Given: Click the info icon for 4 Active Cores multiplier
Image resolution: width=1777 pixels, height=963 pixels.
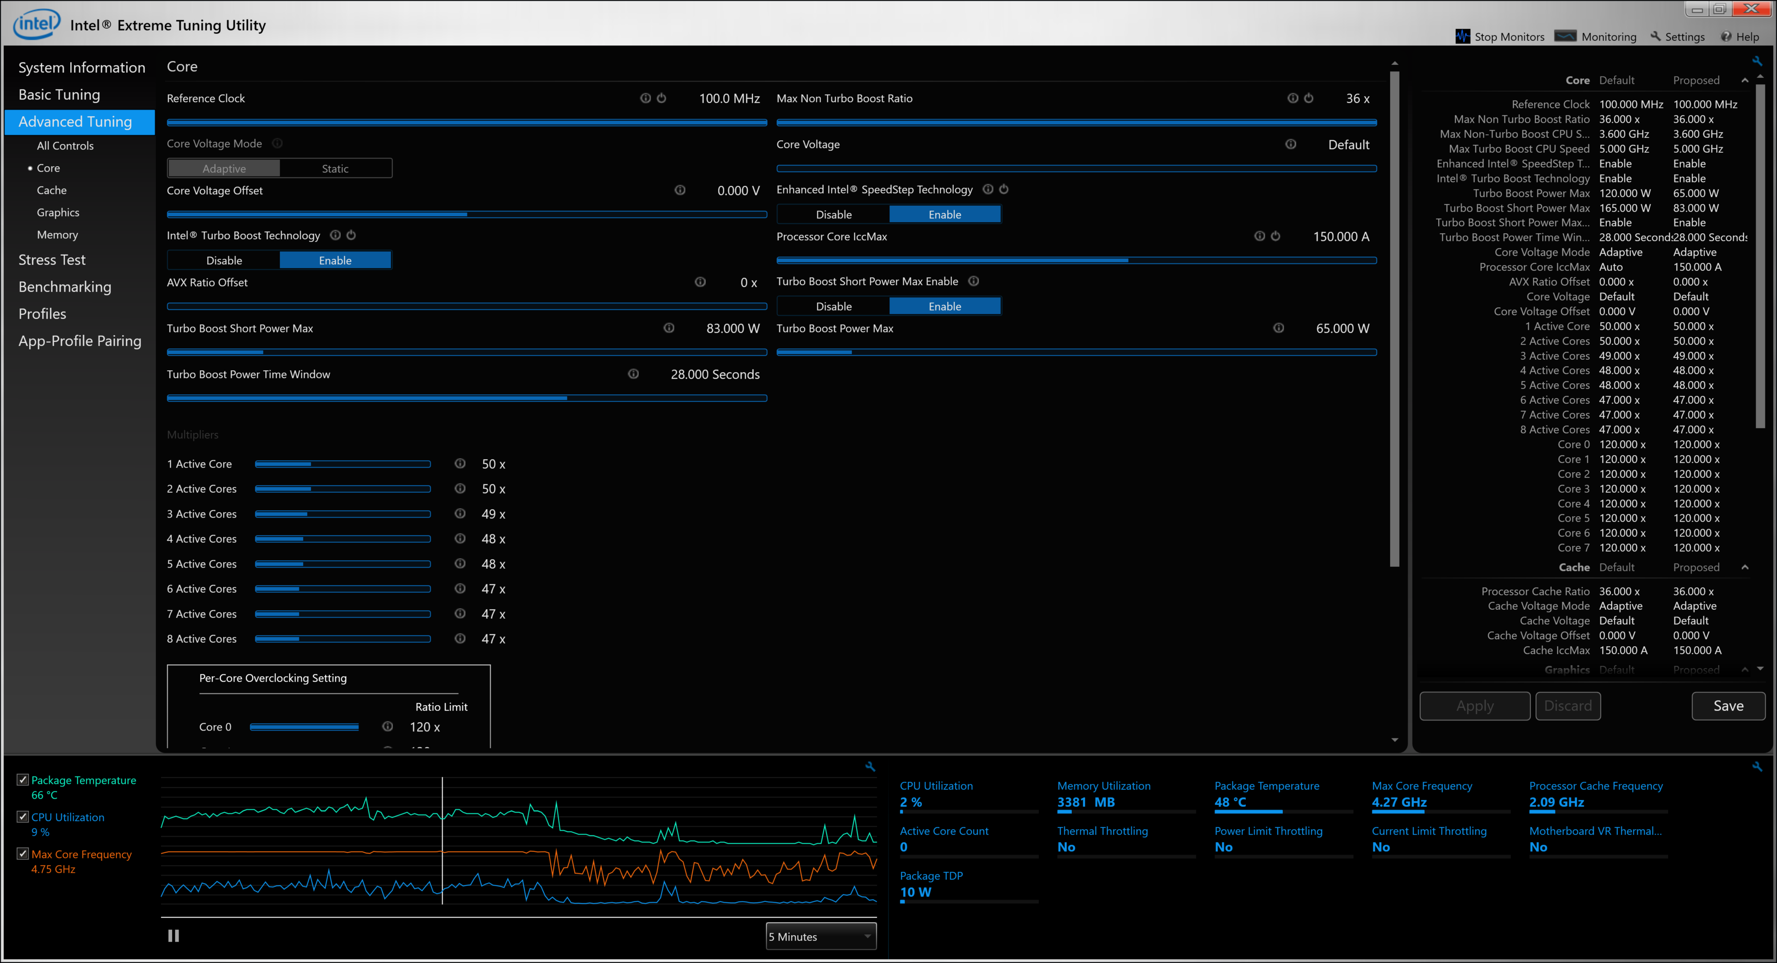Looking at the screenshot, I should (x=460, y=538).
